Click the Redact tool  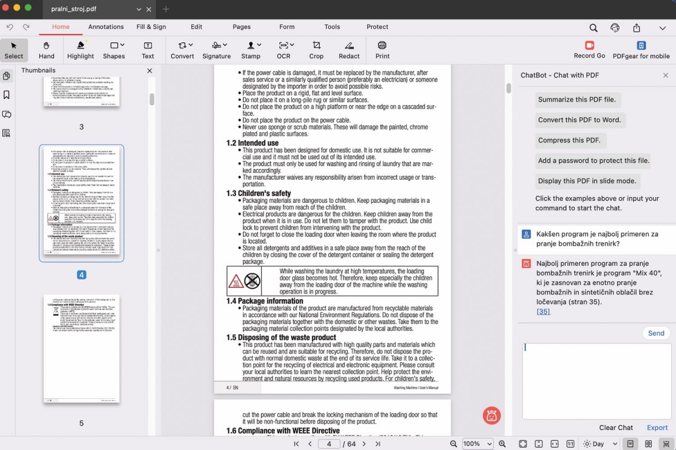coord(349,50)
